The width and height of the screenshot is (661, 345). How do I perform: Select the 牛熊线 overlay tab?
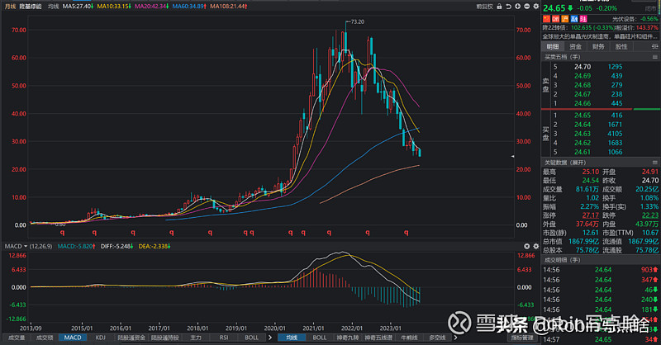[x=409, y=338]
